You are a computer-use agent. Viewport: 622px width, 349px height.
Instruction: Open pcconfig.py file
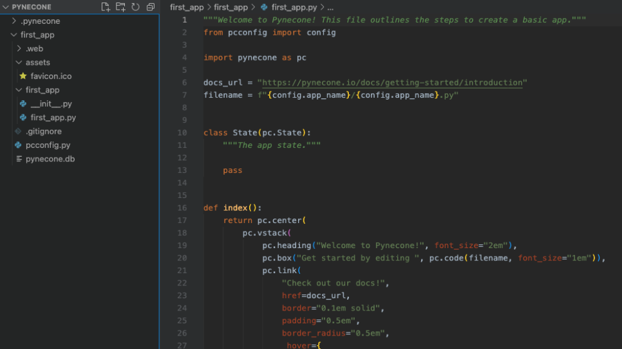(48, 145)
